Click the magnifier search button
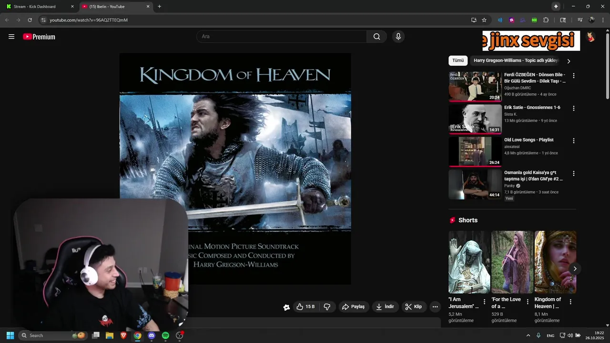This screenshot has height=343, width=610. [376, 37]
